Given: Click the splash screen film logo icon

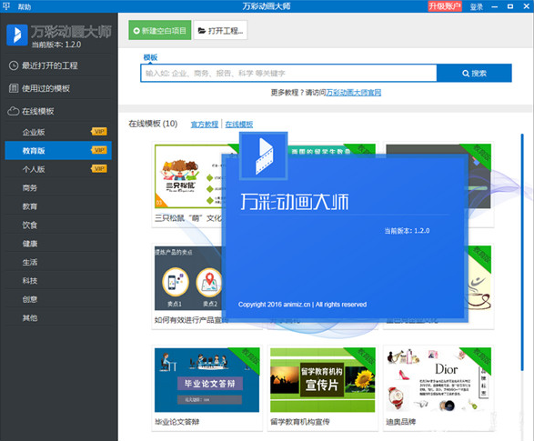Looking at the screenshot, I should point(264,155).
